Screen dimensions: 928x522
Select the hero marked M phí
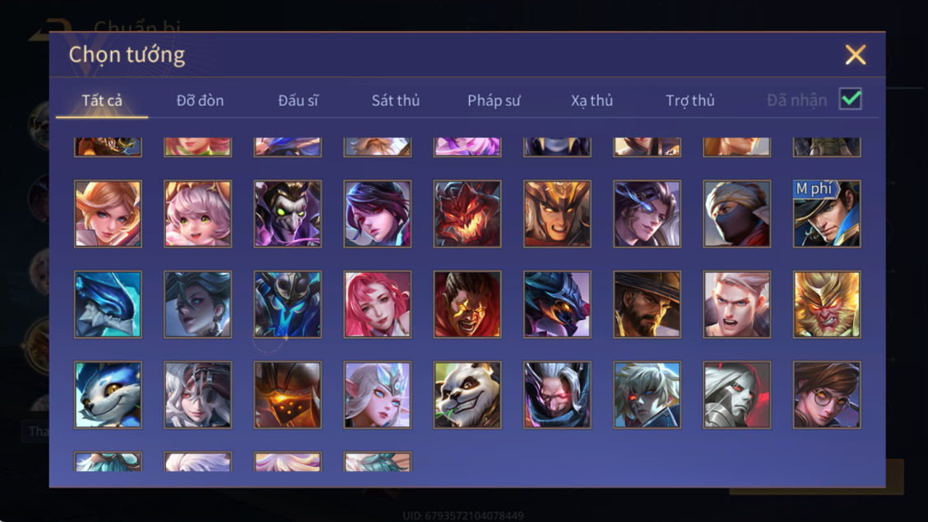coord(827,214)
